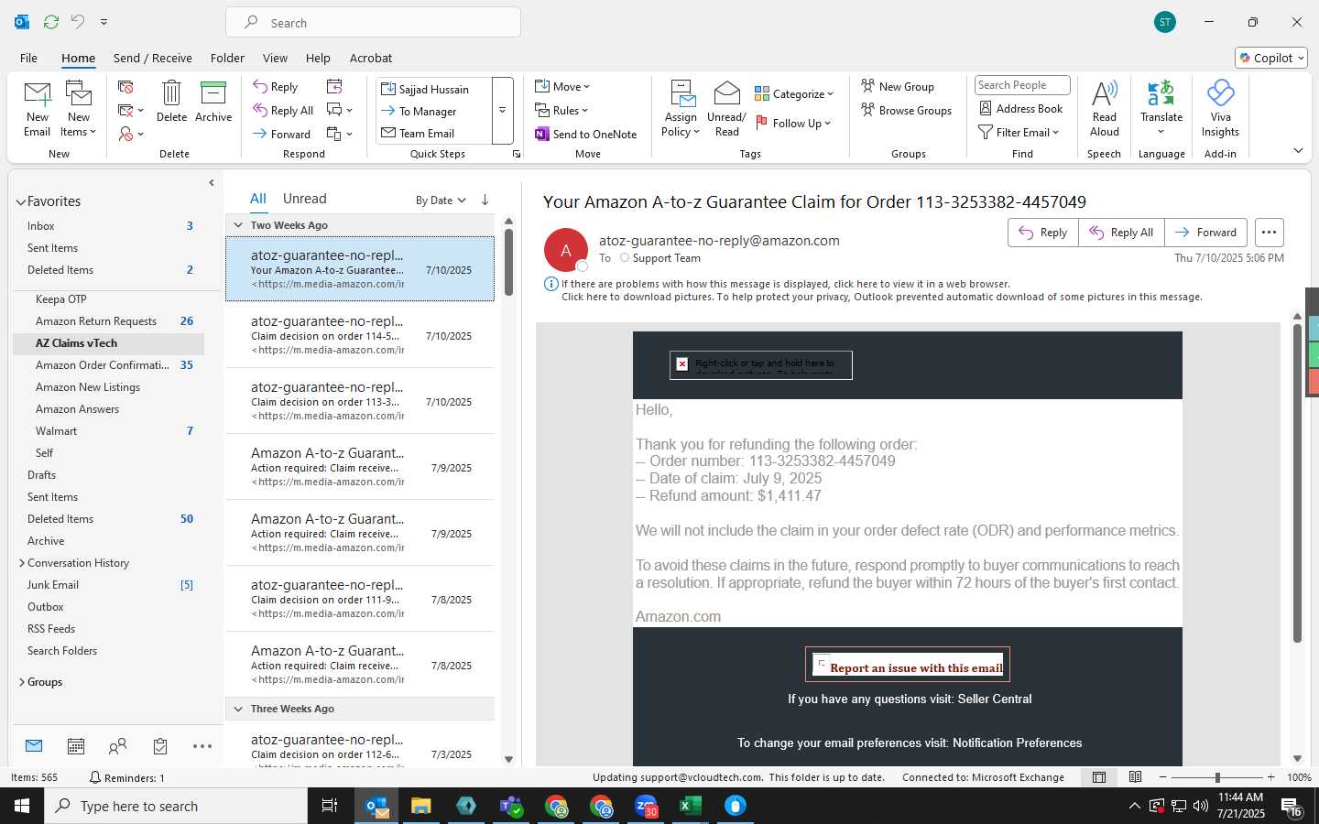Click the Archive icon in ribbon
1319x824 pixels.
tap(213, 93)
